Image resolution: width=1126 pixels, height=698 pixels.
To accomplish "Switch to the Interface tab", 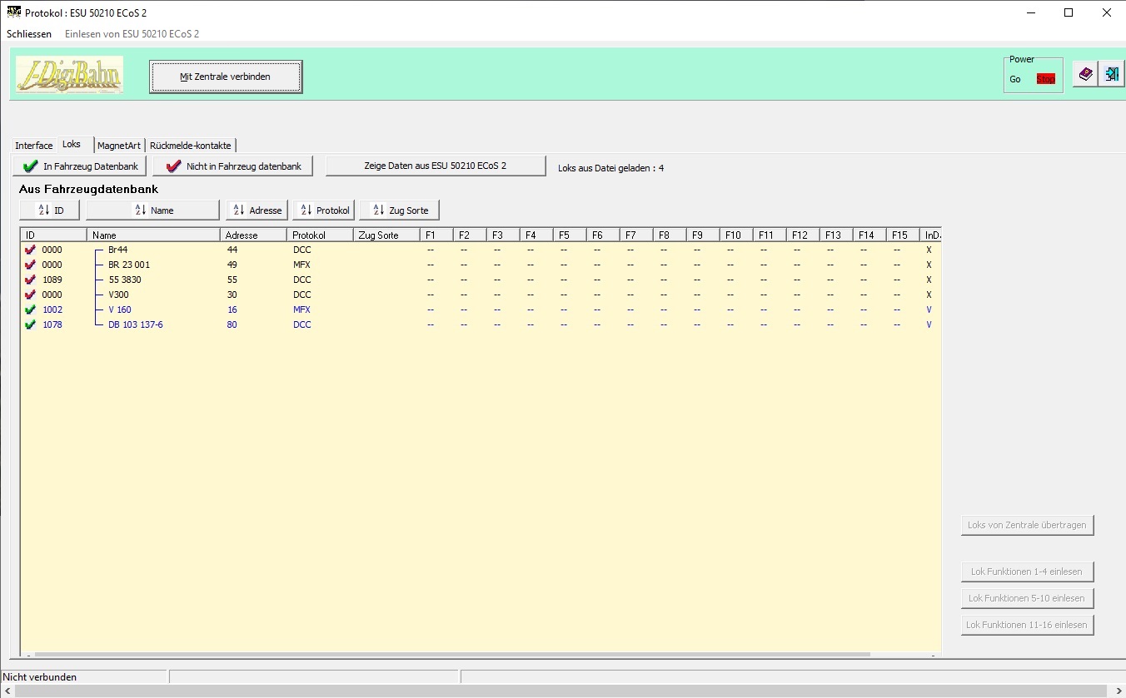I will [x=33, y=146].
